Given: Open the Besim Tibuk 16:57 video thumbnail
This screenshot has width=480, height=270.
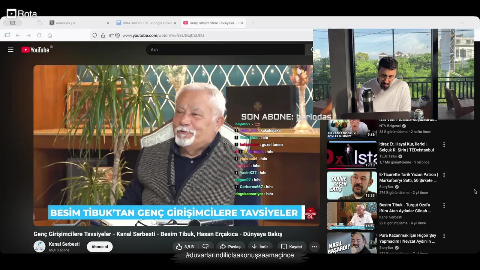Looking at the screenshot, I should tap(352, 216).
